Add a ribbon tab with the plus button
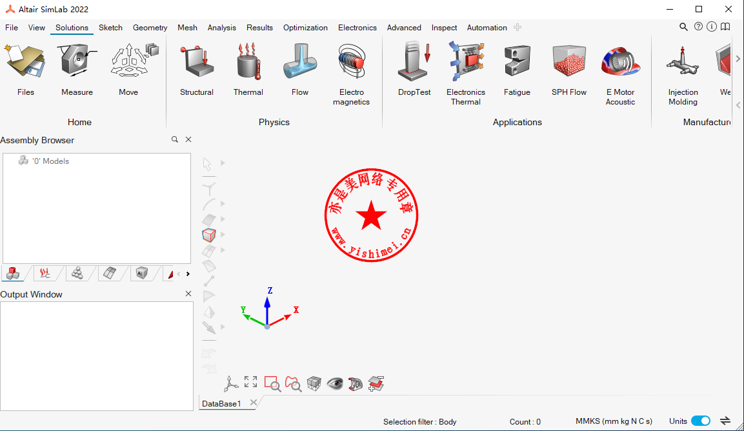 [x=518, y=28]
